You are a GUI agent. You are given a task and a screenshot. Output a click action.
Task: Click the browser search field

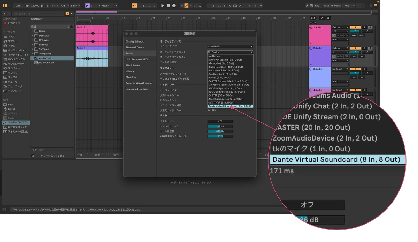pos(38,14)
